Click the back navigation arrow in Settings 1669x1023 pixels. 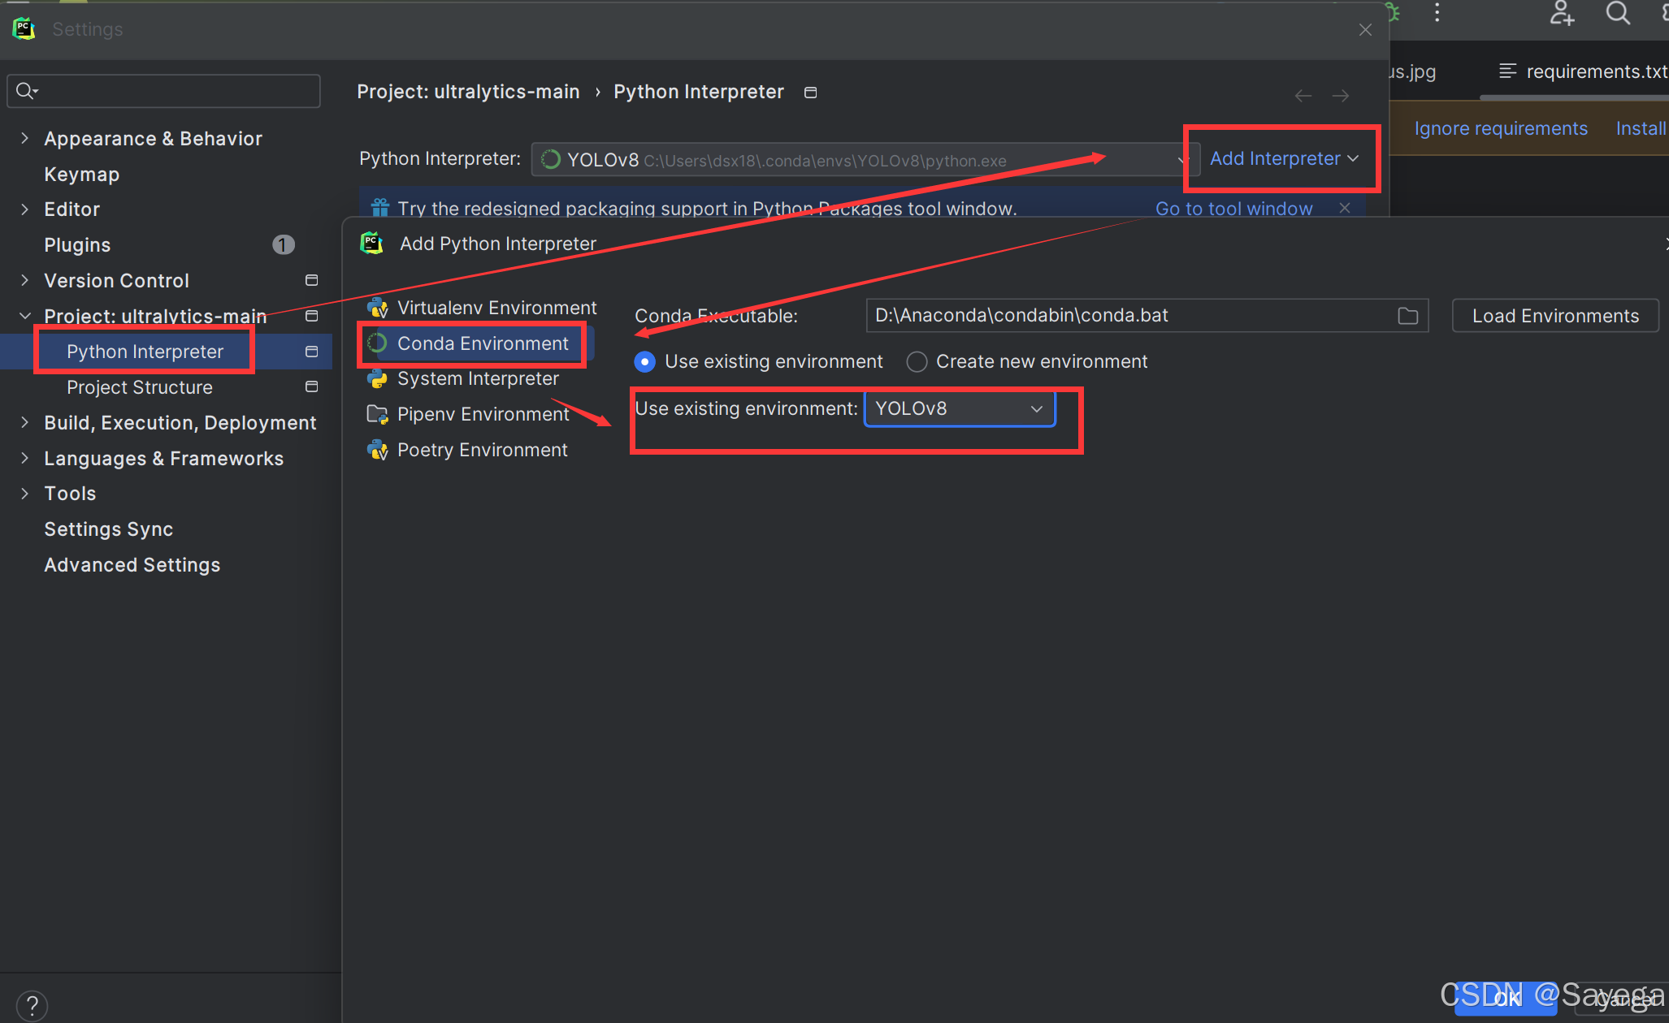click(x=1303, y=96)
